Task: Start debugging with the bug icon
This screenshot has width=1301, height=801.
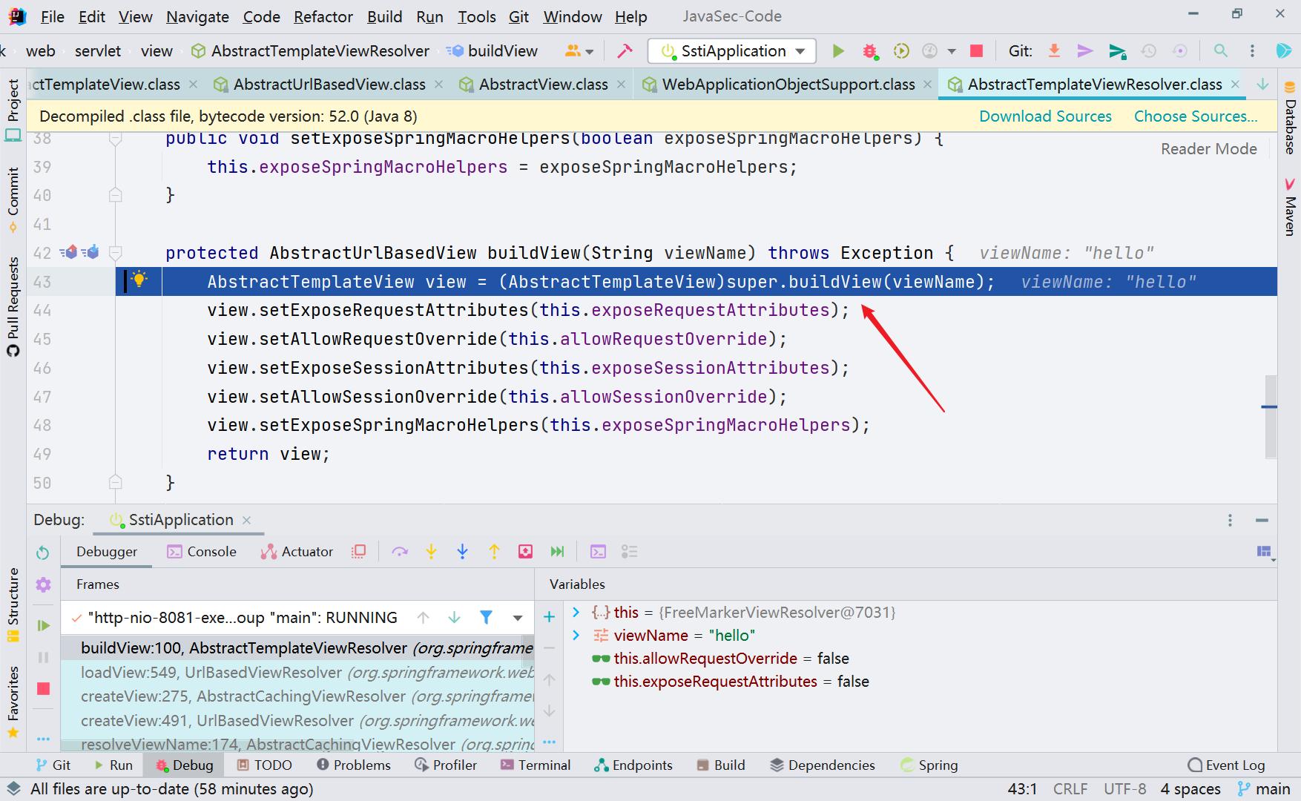Action: click(869, 50)
